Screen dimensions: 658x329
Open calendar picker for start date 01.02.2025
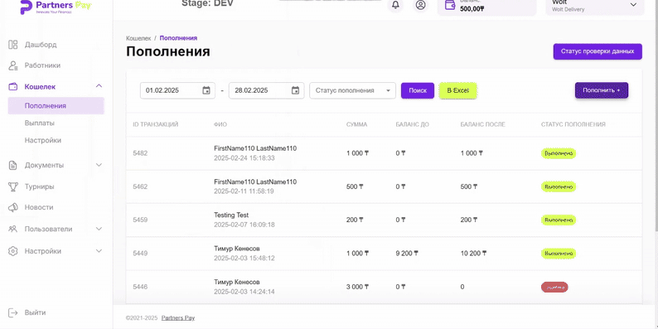(206, 90)
